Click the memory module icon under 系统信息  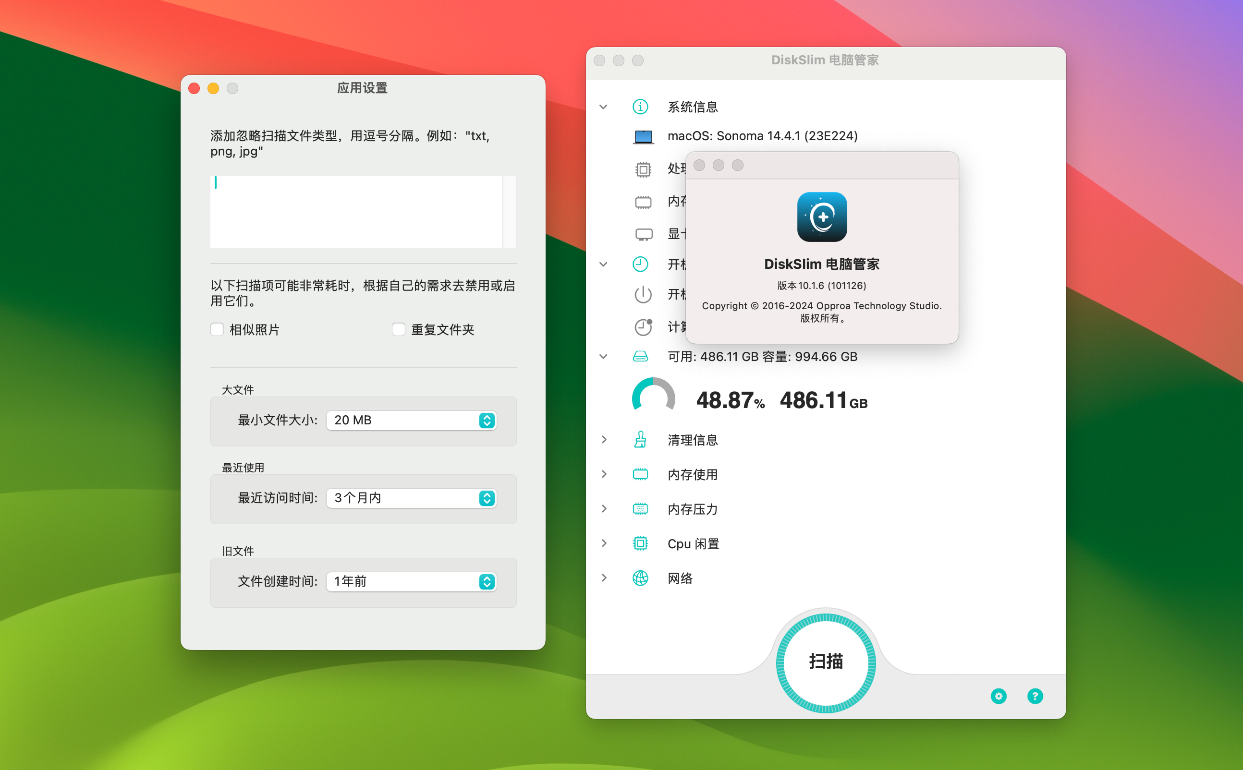click(x=644, y=202)
